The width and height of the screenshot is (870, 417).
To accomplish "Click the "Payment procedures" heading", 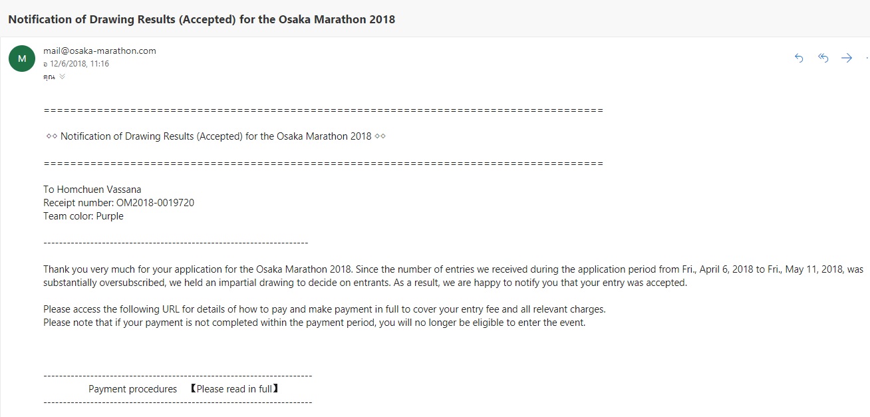I will [133, 389].
